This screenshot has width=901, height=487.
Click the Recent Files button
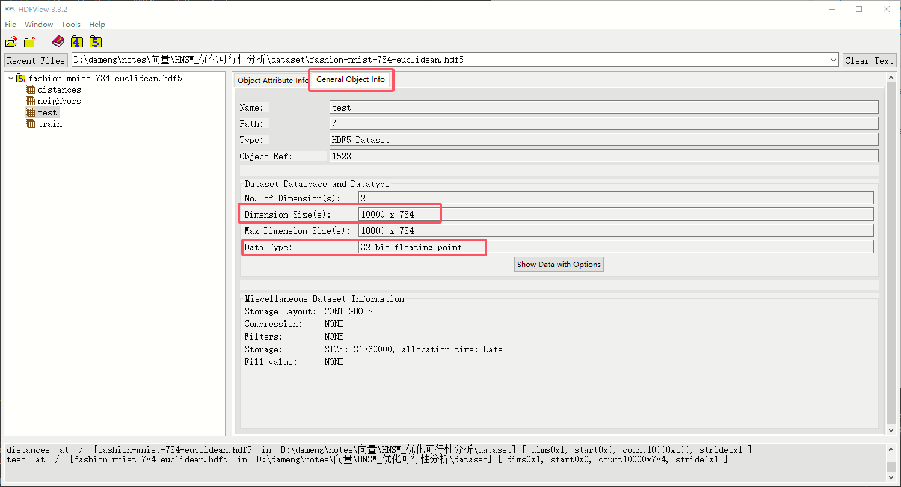click(35, 61)
